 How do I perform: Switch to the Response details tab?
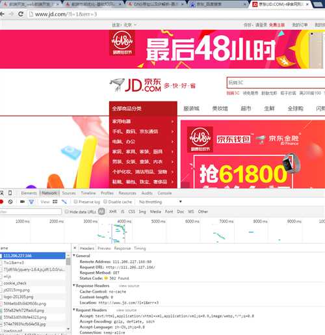click(x=122, y=248)
